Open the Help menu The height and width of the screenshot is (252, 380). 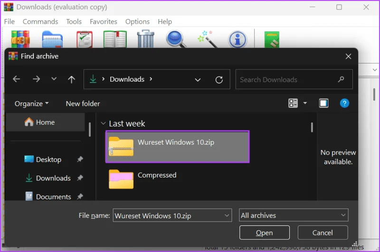click(x=165, y=21)
